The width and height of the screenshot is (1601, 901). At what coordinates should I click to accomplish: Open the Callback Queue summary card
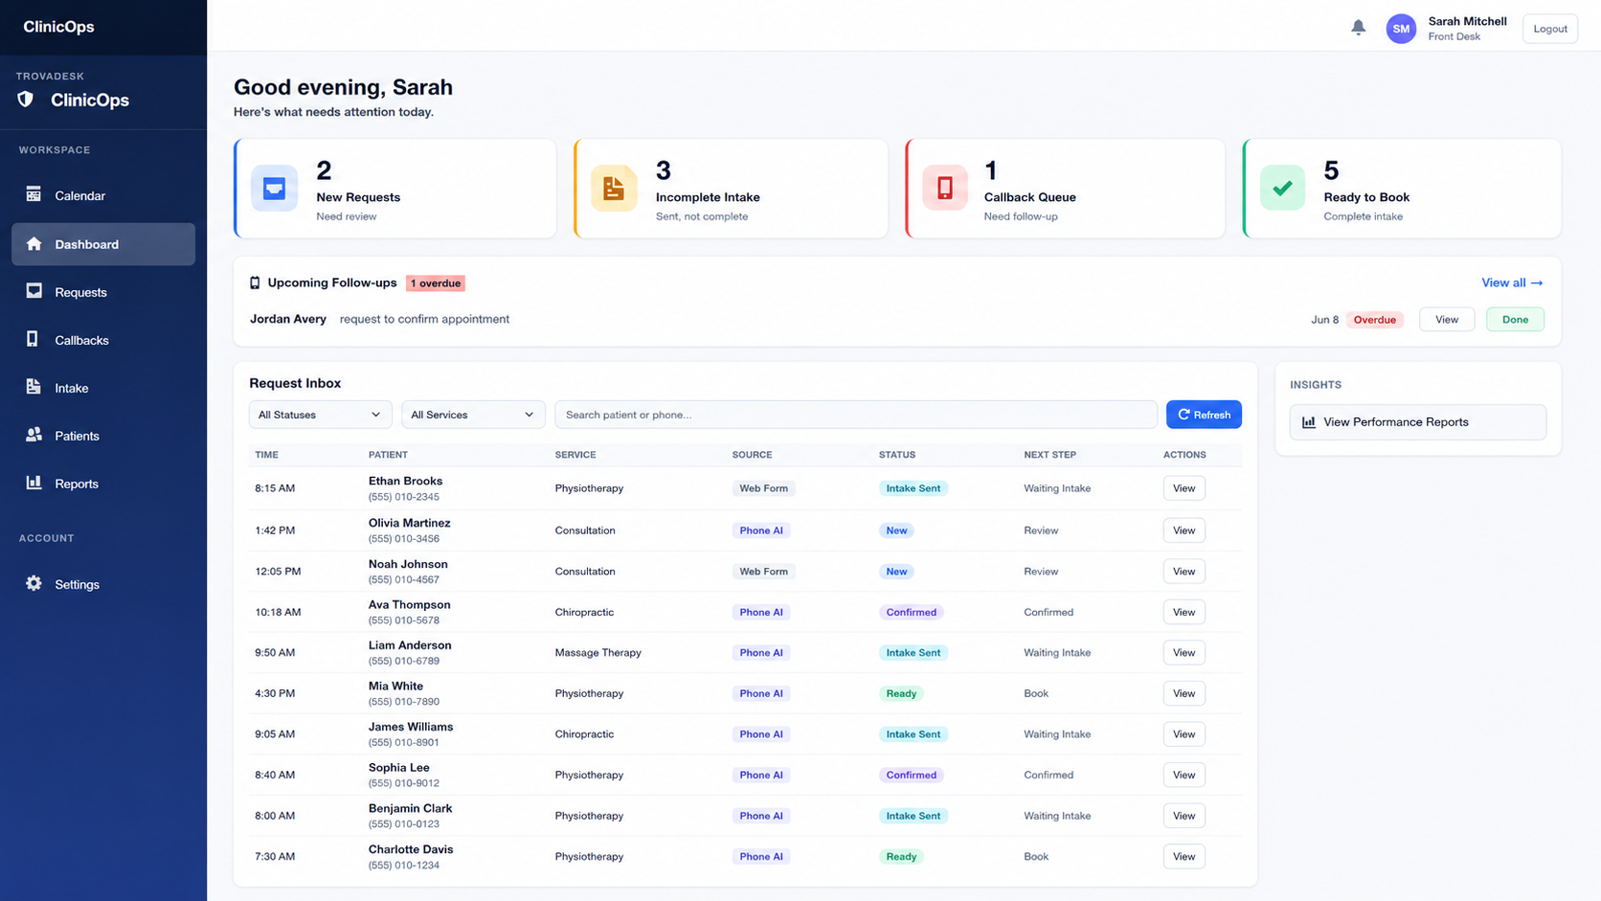click(x=1065, y=189)
